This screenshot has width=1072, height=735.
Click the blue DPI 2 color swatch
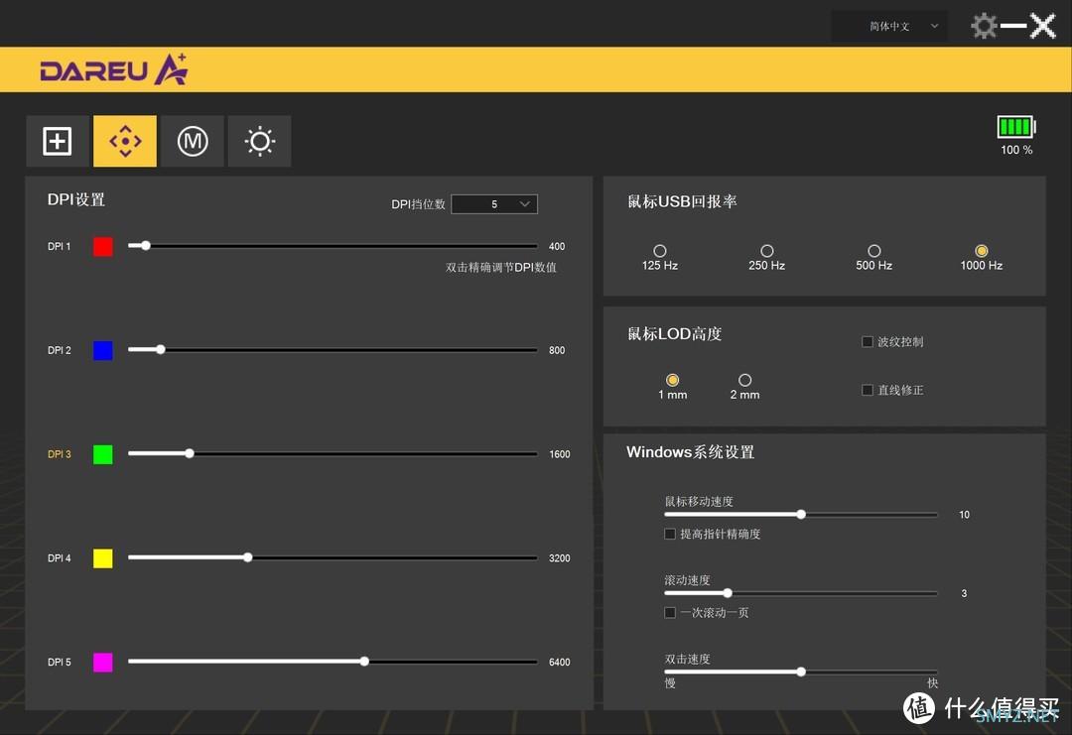point(102,350)
